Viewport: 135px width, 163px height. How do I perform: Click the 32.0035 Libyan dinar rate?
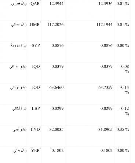click(56, 130)
